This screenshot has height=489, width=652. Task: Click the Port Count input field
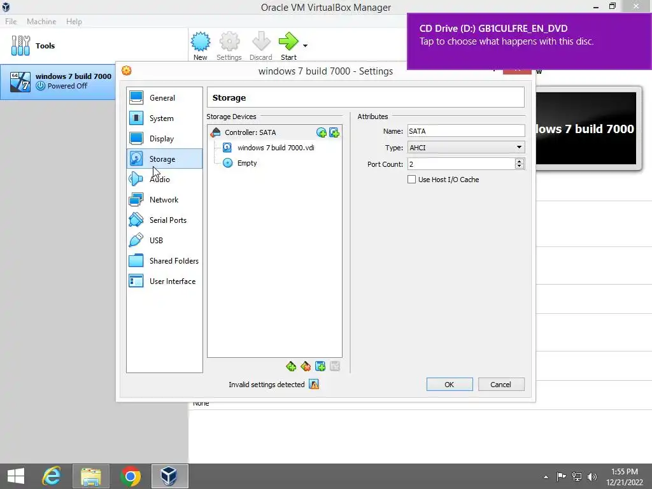(461, 164)
